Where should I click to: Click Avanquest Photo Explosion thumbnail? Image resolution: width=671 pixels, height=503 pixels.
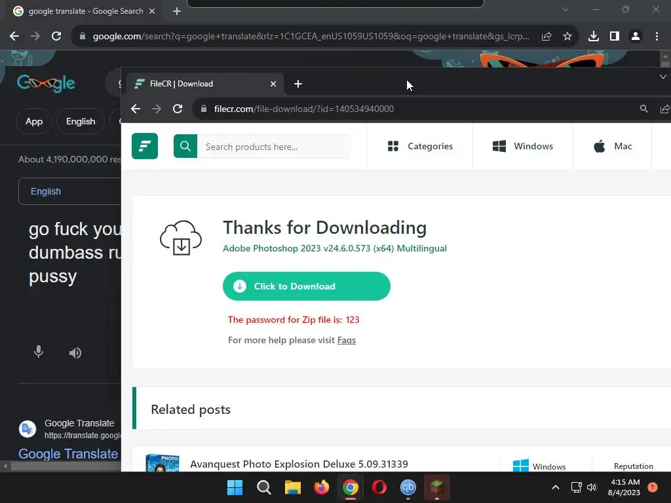163,463
